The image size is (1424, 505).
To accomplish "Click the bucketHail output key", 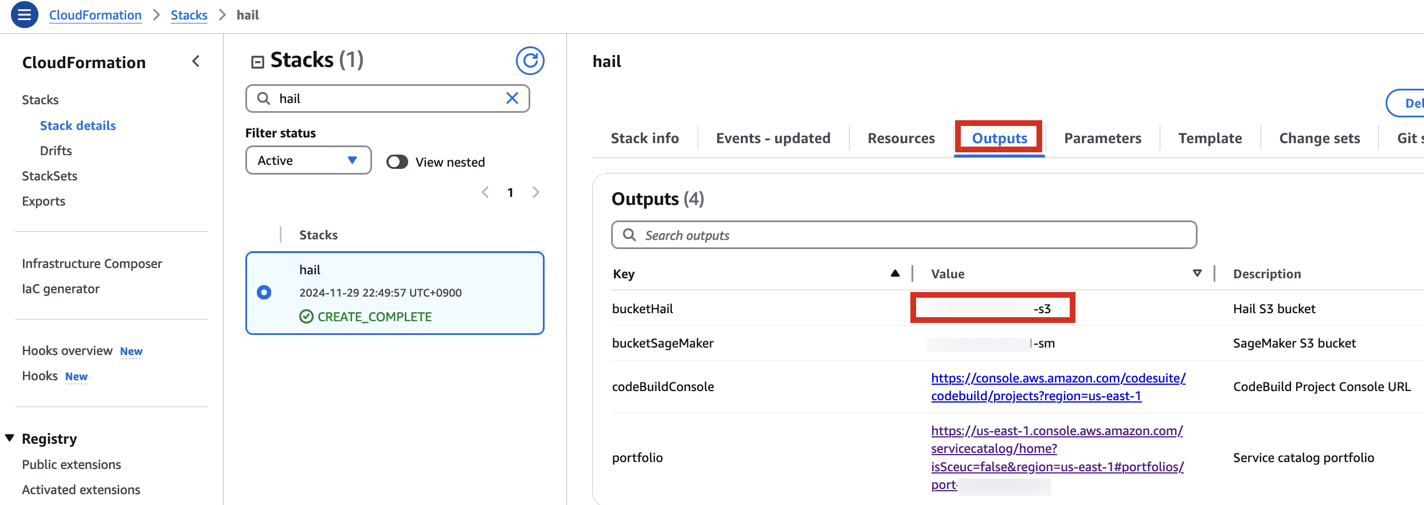I will (x=643, y=309).
